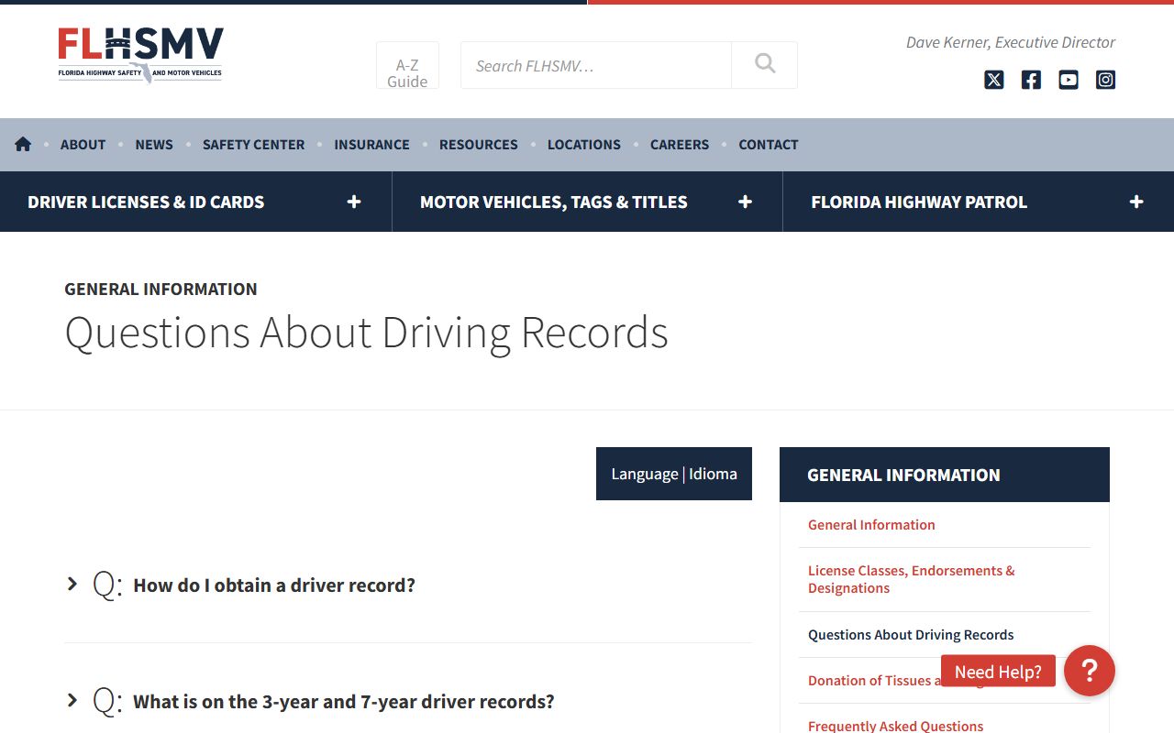Click the A-Z Guide button
The image size is (1174, 733).
pyautogui.click(x=407, y=65)
